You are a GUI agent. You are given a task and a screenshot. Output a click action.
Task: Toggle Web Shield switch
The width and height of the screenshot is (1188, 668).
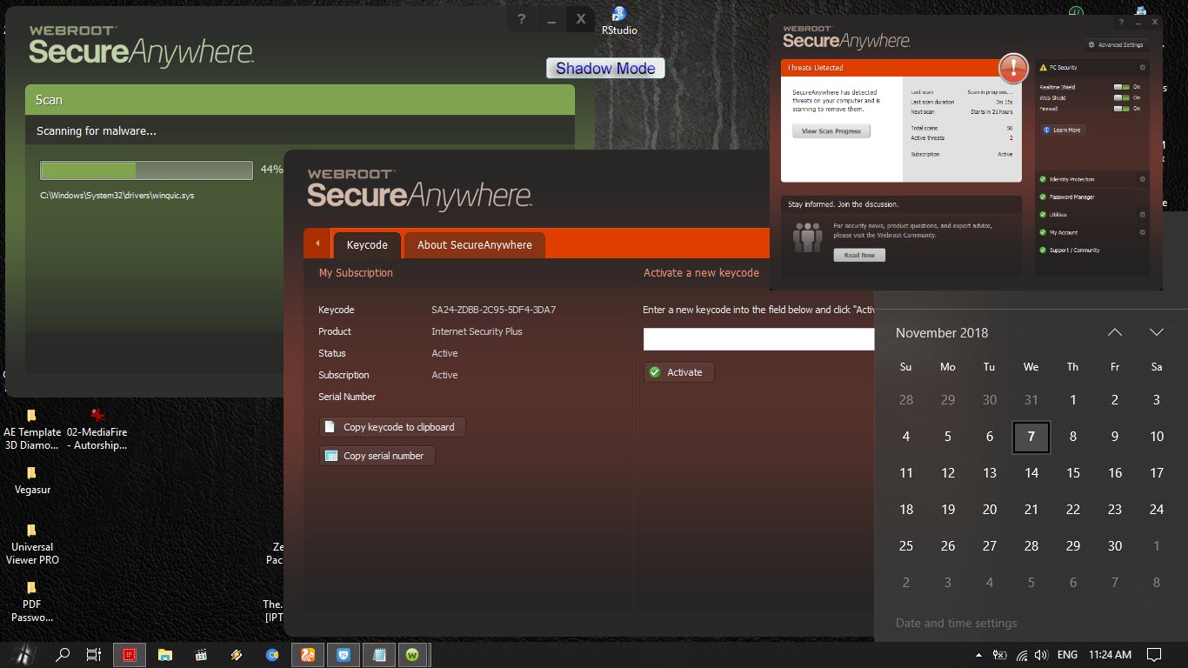click(1122, 97)
